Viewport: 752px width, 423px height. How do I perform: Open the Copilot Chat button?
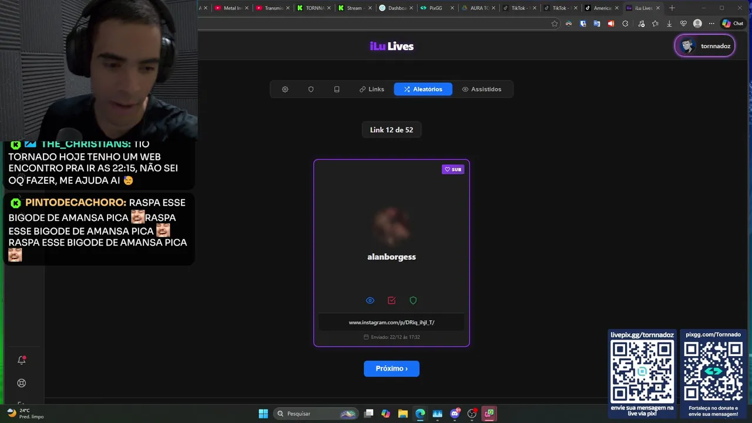tap(733, 23)
